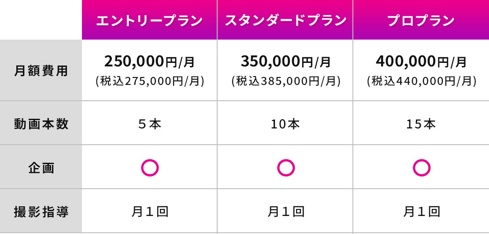This screenshot has width=489, height=234.
Task: Click the 動画本数 row label
Action: coord(41,124)
